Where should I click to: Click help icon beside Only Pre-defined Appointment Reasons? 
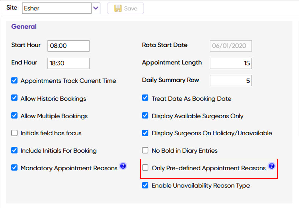[271, 166]
